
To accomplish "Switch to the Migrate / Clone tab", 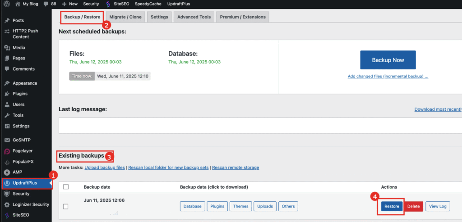I will click(x=125, y=17).
